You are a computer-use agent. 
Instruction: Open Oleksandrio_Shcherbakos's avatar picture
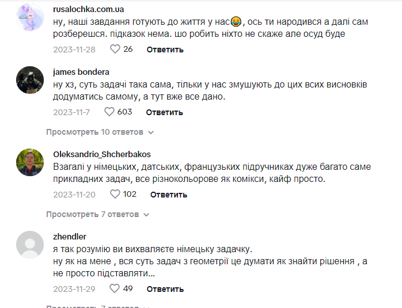coord(30,162)
